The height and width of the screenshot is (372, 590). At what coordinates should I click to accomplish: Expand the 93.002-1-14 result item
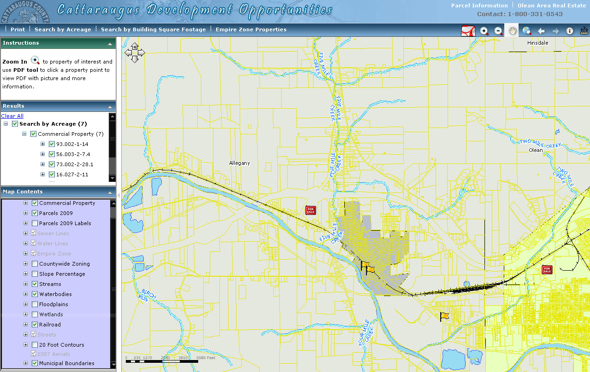pos(43,144)
